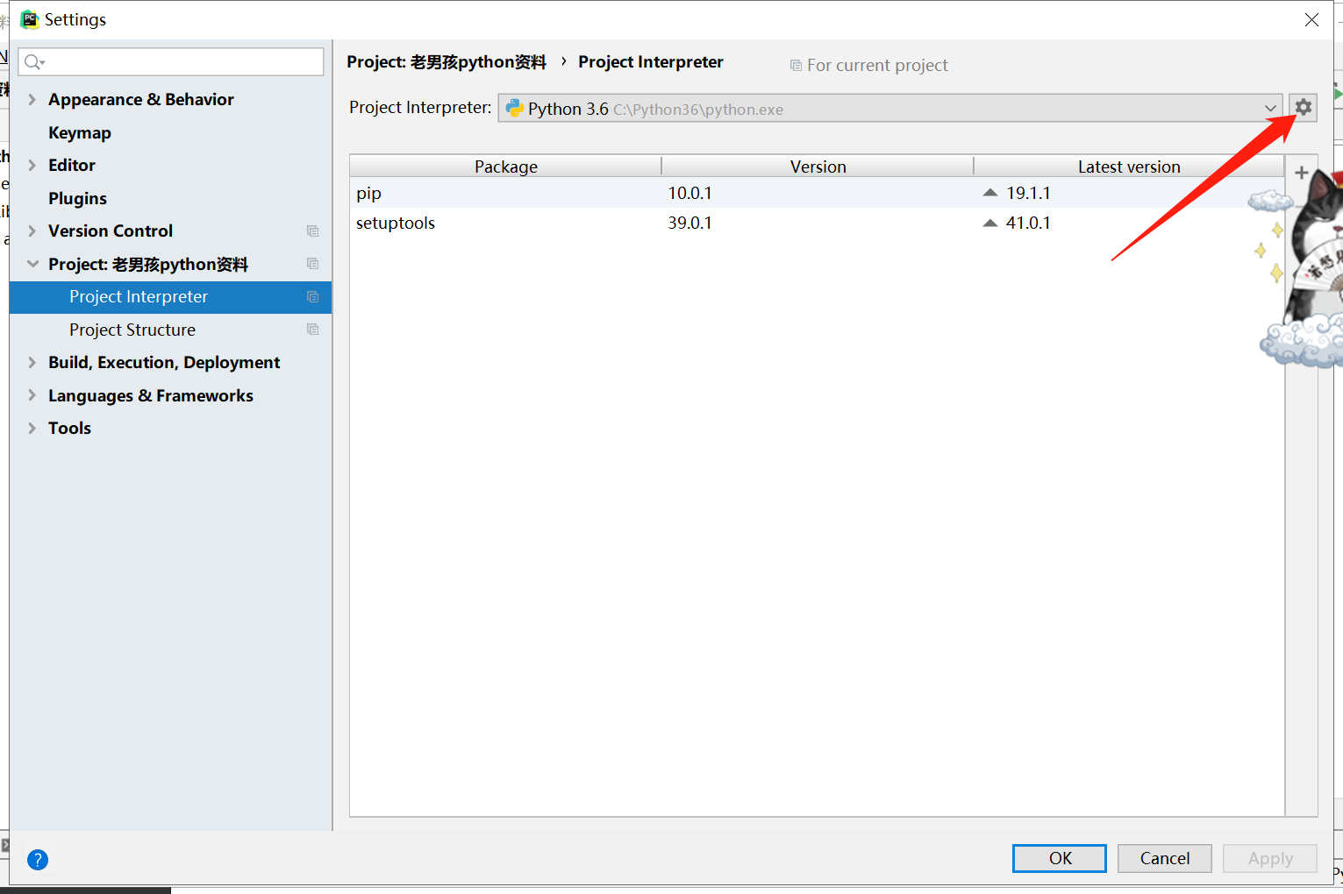Expand Build, Execution, Deployment section

tap(32, 363)
